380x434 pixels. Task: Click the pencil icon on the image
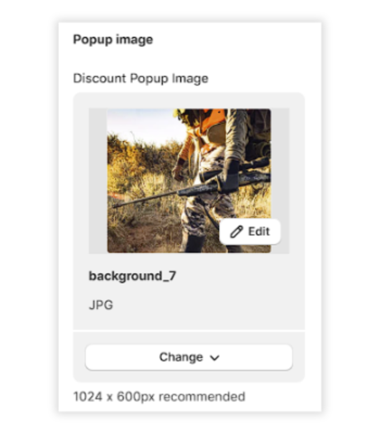coord(237,232)
